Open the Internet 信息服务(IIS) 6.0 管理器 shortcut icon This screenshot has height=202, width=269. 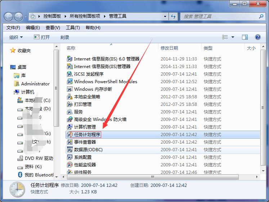tap(70, 59)
